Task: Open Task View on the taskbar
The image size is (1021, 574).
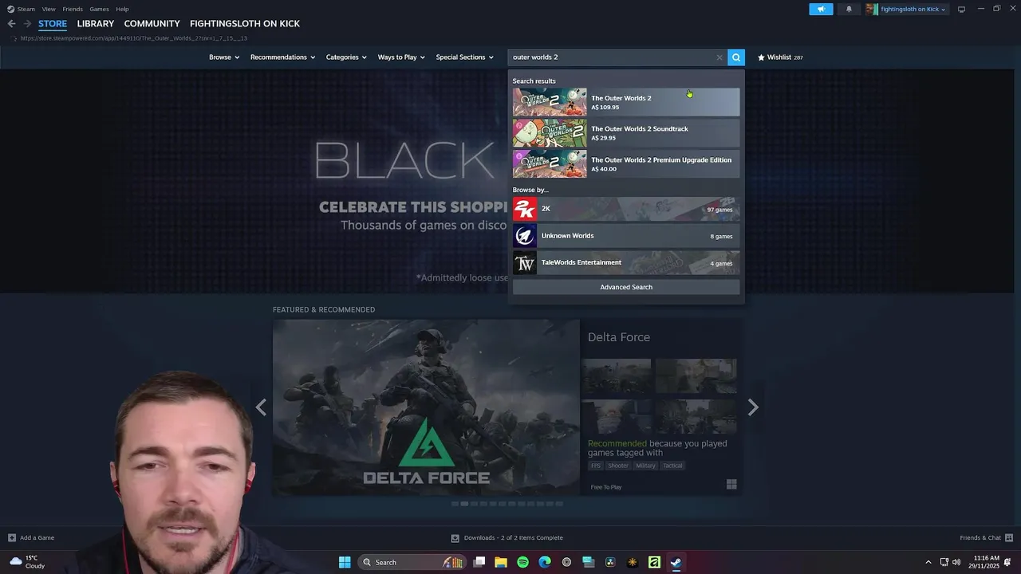Action: 479,562
